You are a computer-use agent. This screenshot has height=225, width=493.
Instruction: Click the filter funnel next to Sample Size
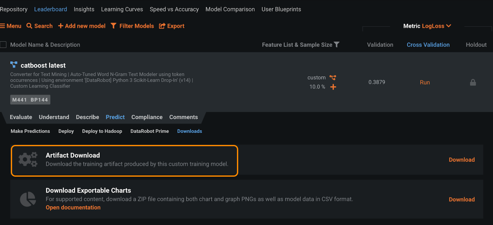click(x=337, y=45)
